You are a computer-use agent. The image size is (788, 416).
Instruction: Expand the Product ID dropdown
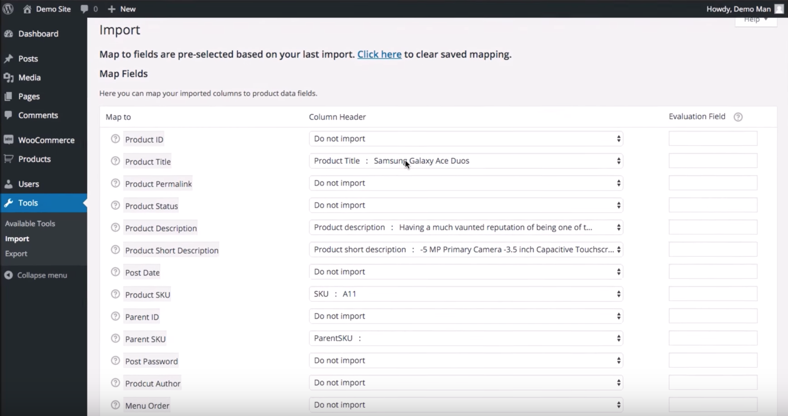618,138
